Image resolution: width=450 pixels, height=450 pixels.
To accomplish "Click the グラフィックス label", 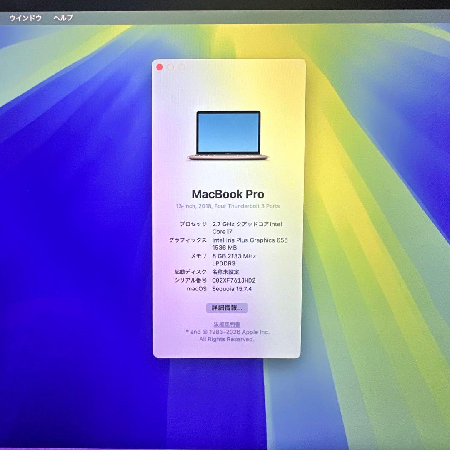I will click(187, 240).
